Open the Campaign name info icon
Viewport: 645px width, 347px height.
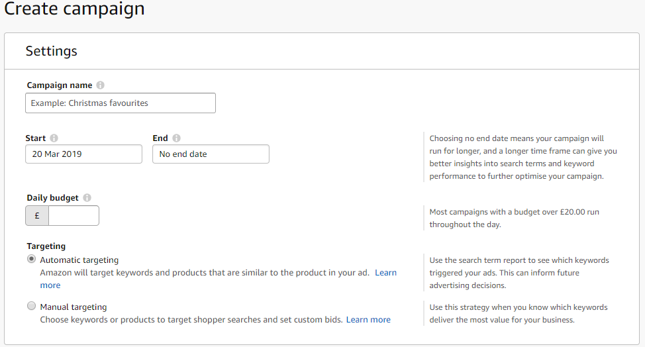(101, 85)
